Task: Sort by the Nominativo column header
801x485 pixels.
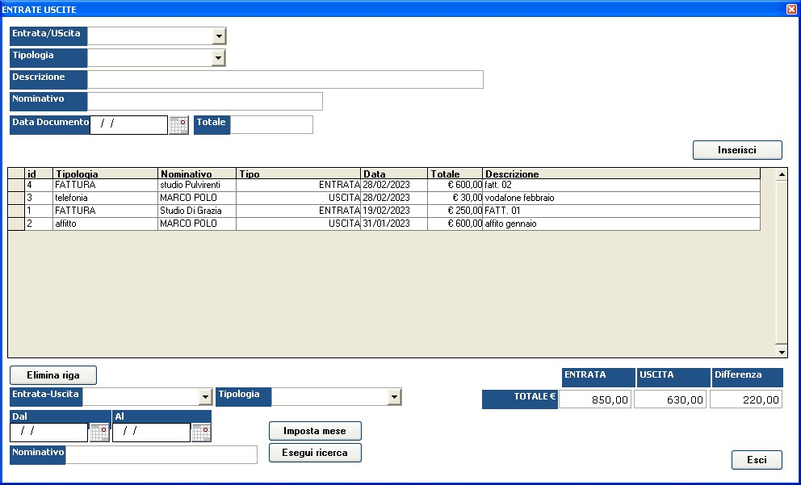Action: click(197, 174)
